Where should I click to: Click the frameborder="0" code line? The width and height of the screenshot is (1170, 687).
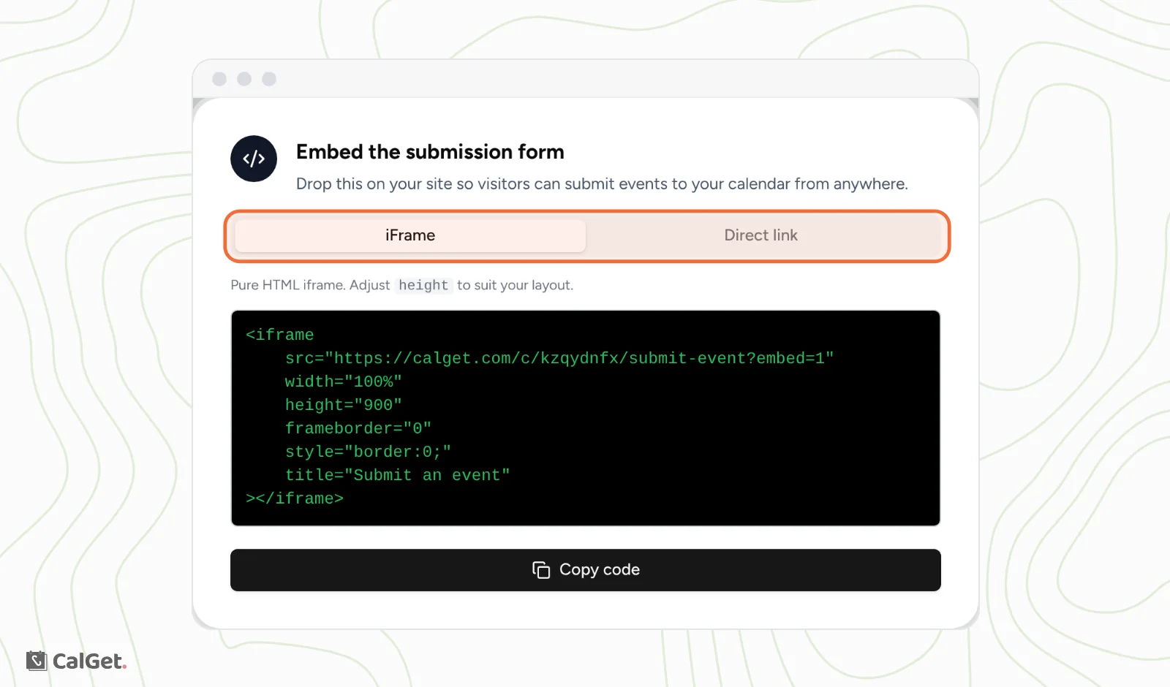[x=358, y=428]
